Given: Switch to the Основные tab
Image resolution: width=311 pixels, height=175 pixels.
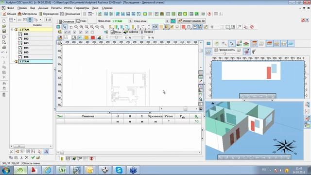Looking at the screenshot, I should (67, 21).
